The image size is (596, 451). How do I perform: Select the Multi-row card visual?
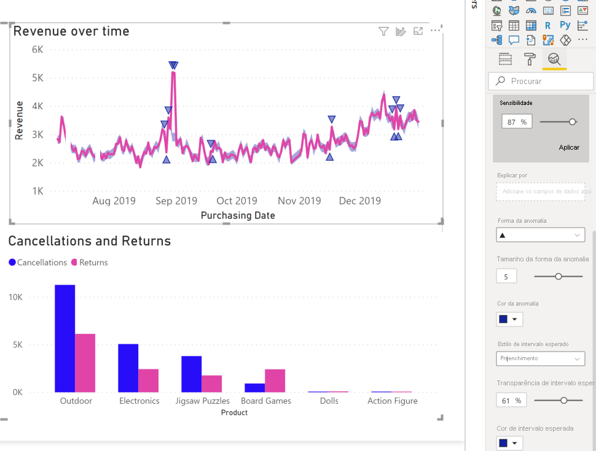click(566, 10)
